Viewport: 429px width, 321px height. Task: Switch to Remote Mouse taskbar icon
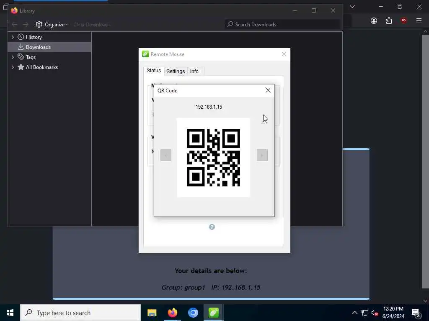pyautogui.click(x=213, y=313)
